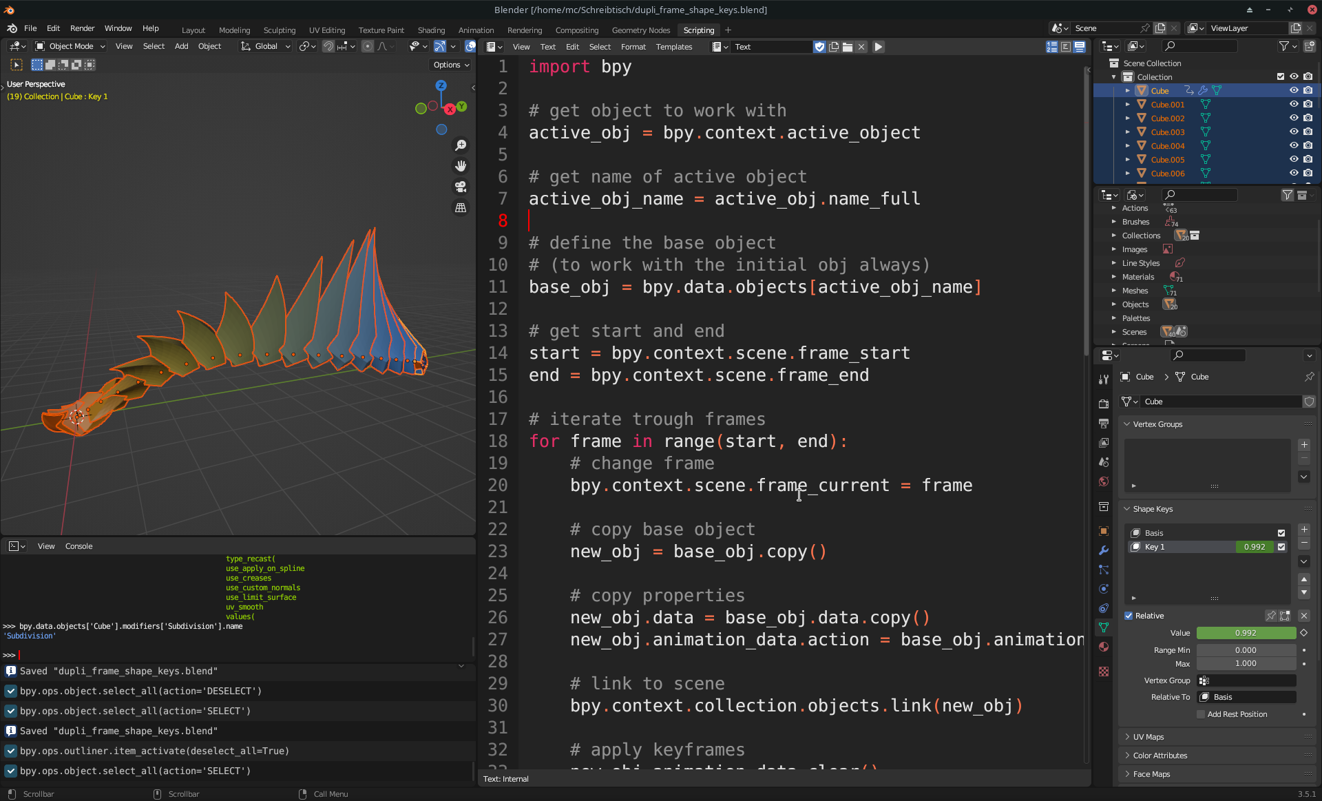Open the Templates menu in text editor
This screenshot has height=801, width=1322.
pyautogui.click(x=673, y=47)
